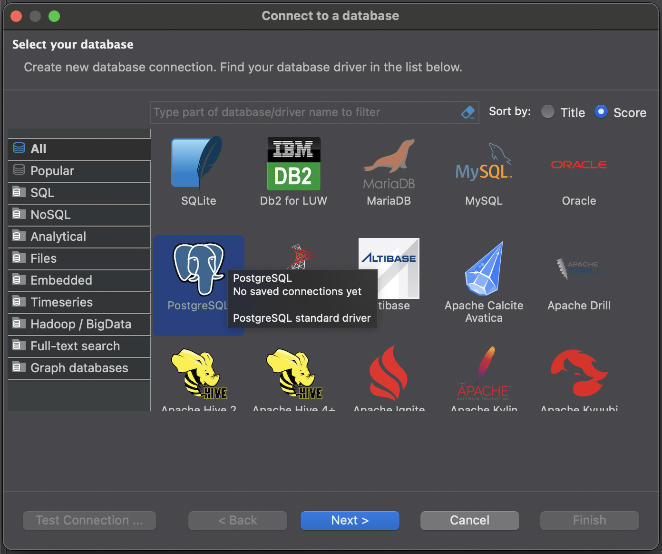Open the Analytical category
Screen dimensions: 662x554
pos(79,237)
